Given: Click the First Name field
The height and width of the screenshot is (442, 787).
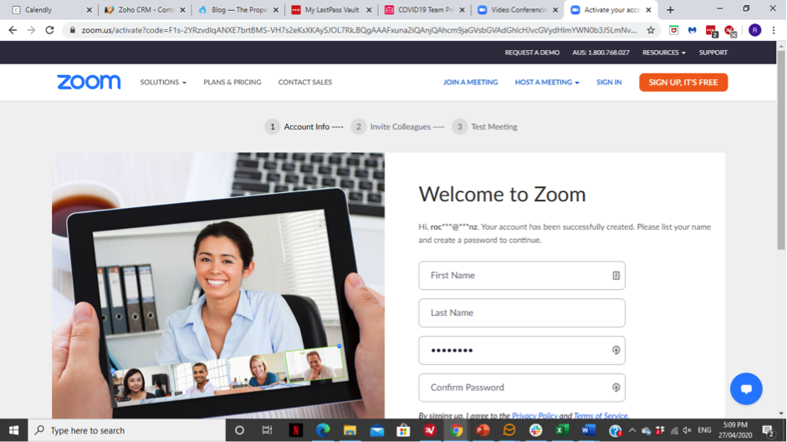Looking at the screenshot, I should pos(522,276).
